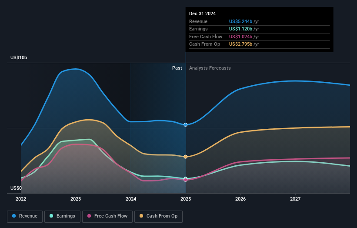
Task: Click the US$0 y-axis label
Action: coord(16,188)
